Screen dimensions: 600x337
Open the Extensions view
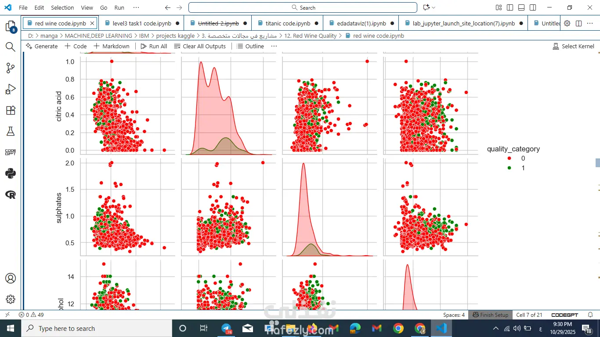11,110
